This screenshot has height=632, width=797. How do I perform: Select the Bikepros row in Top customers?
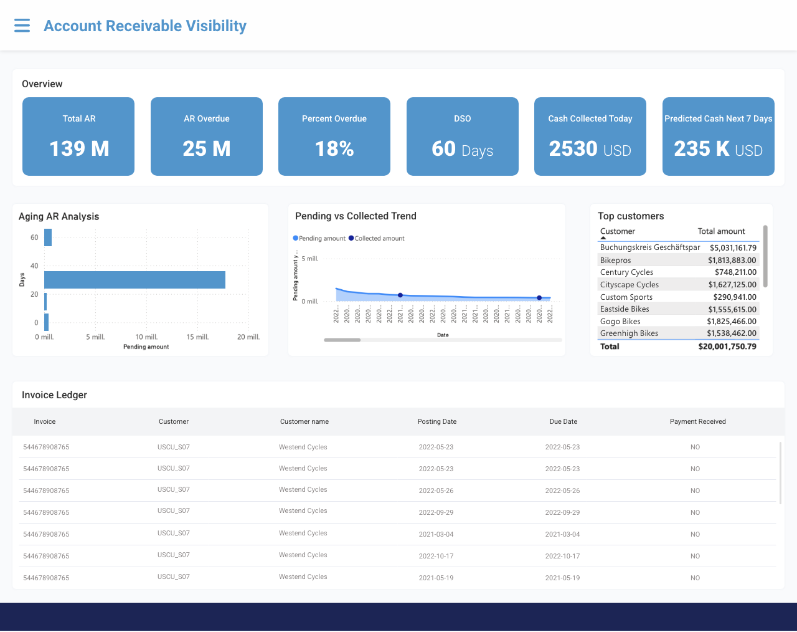click(x=678, y=261)
